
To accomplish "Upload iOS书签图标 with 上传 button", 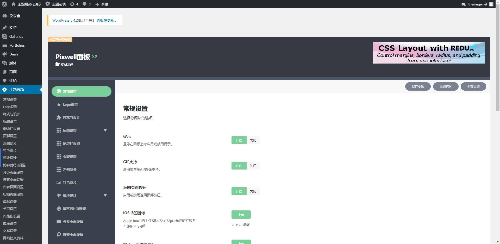I will click(x=241, y=215).
